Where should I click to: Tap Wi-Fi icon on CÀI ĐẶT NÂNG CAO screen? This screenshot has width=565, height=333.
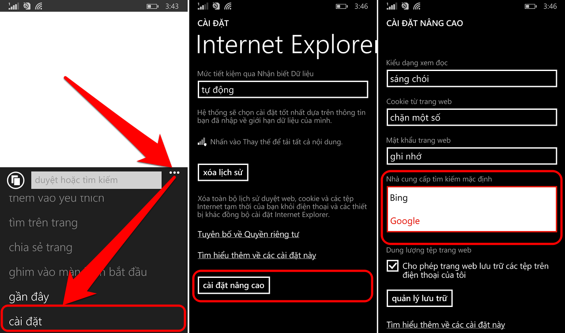coord(417,6)
